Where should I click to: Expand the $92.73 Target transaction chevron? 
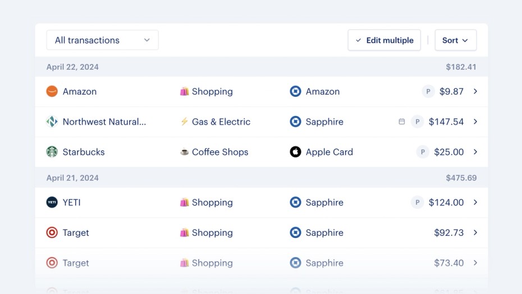pyautogui.click(x=475, y=232)
